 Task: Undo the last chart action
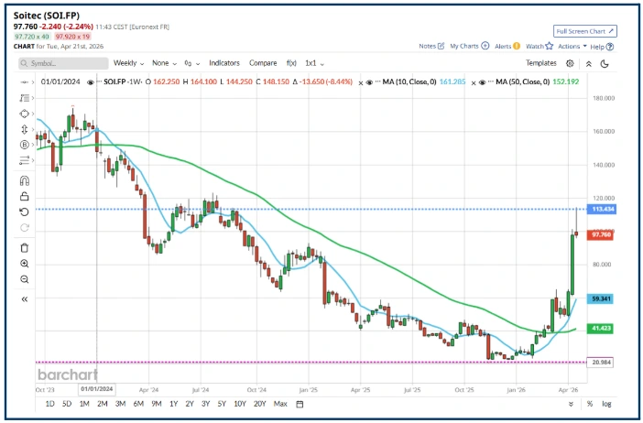pyautogui.click(x=25, y=211)
